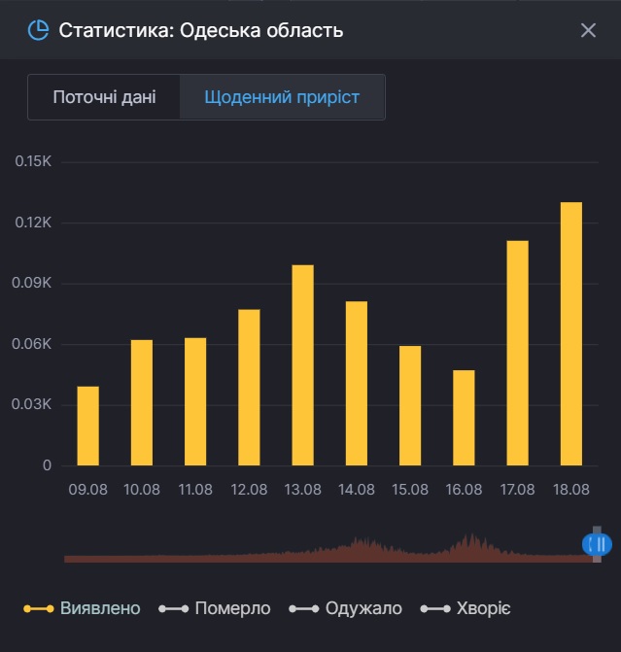Image resolution: width=621 pixels, height=652 pixels.
Task: Toggle the Виявлено legend series
Action: 83,608
